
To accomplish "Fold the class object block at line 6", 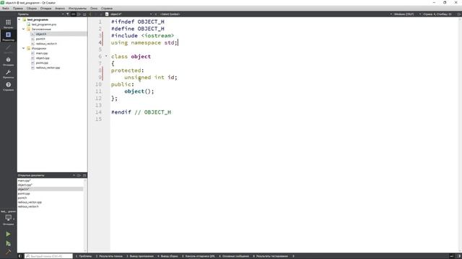I will point(106,56).
